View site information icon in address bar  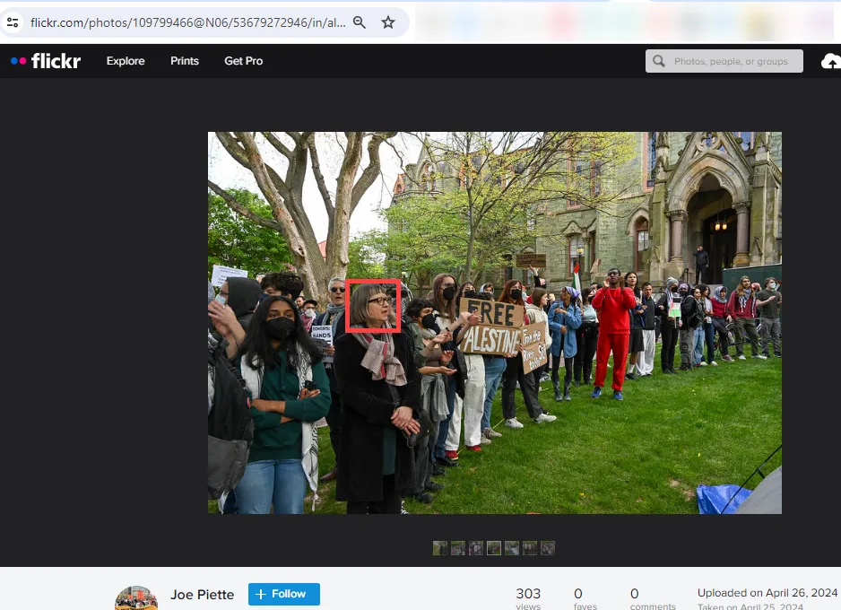[13, 22]
